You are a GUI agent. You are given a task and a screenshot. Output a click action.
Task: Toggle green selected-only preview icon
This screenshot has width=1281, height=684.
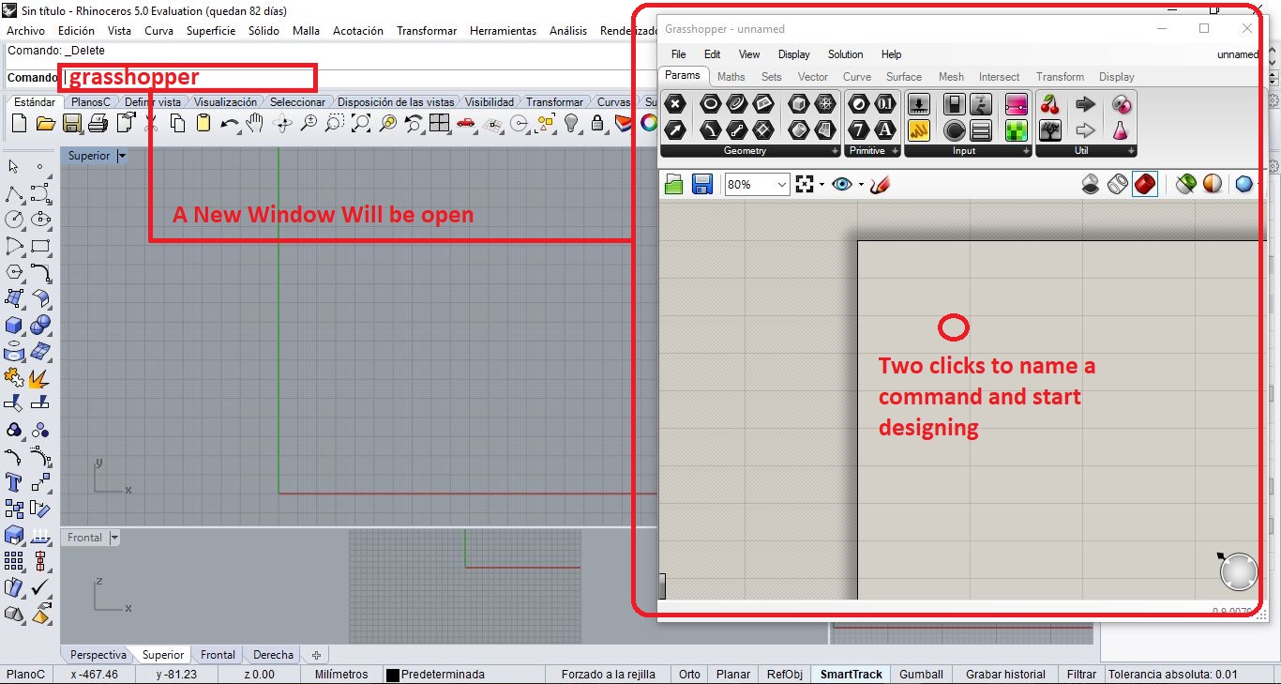(1186, 184)
